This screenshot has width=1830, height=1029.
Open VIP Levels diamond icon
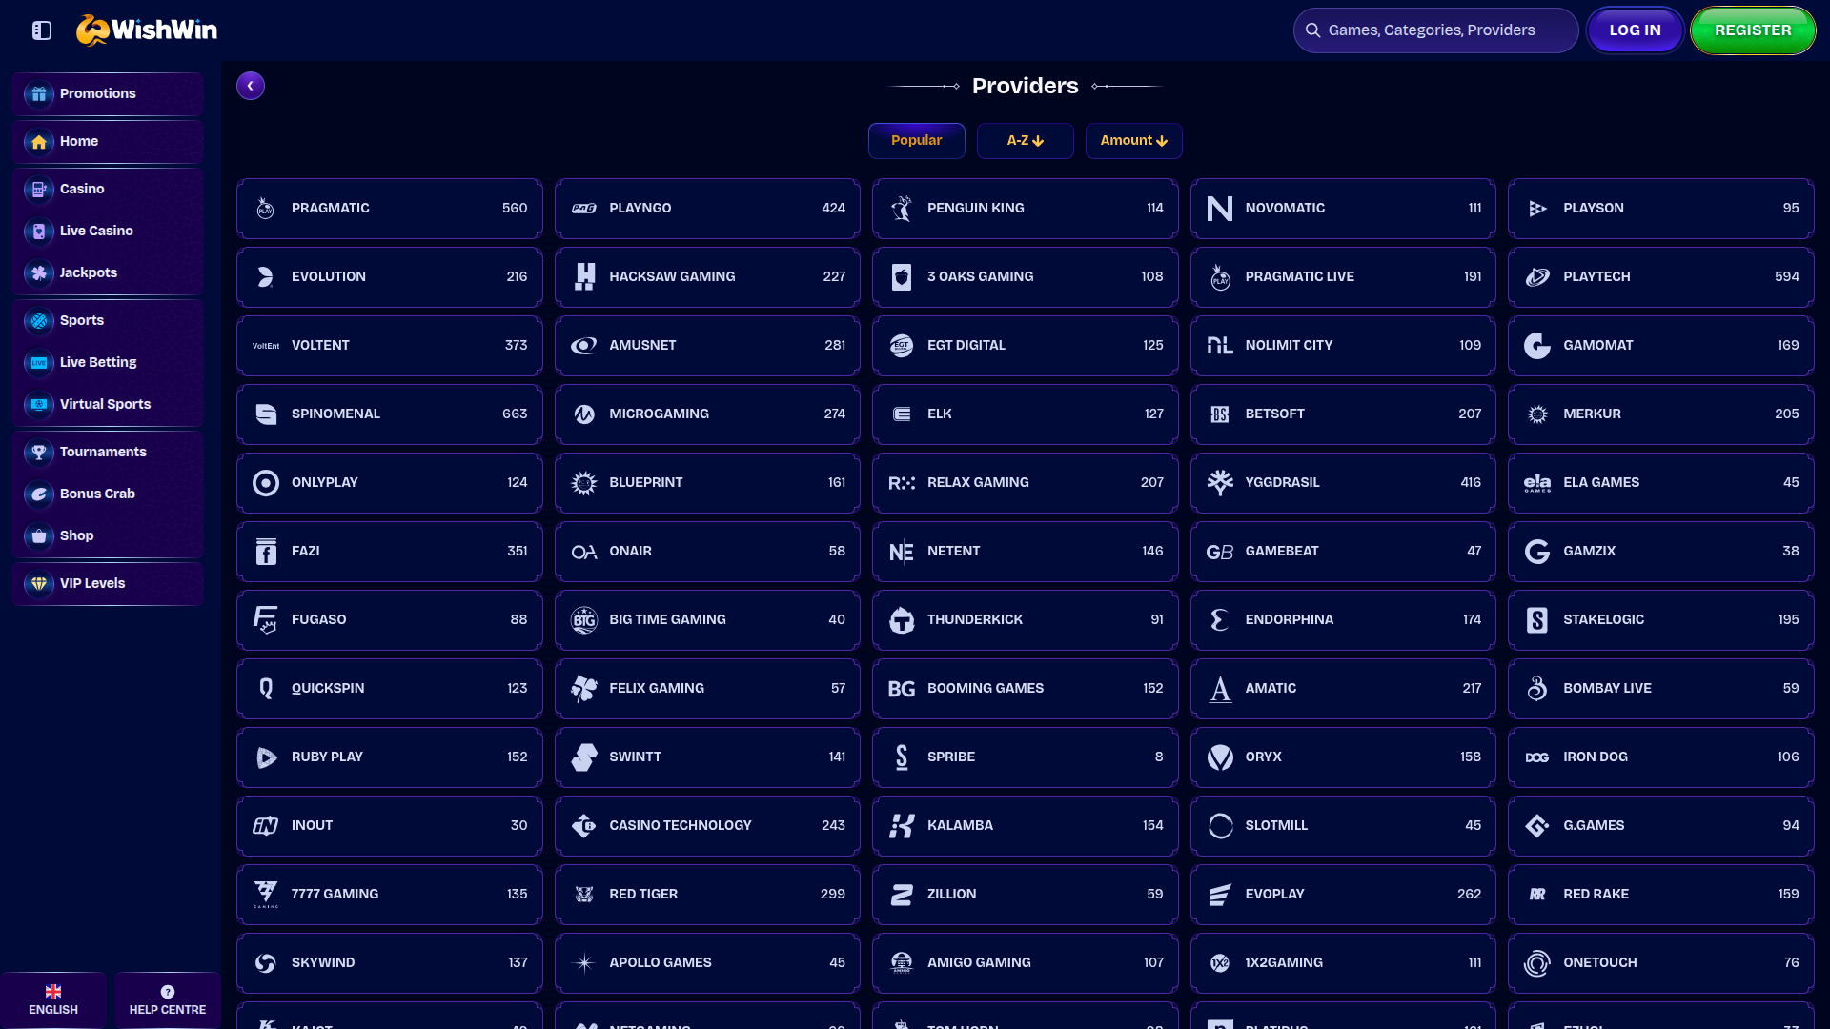point(39,583)
